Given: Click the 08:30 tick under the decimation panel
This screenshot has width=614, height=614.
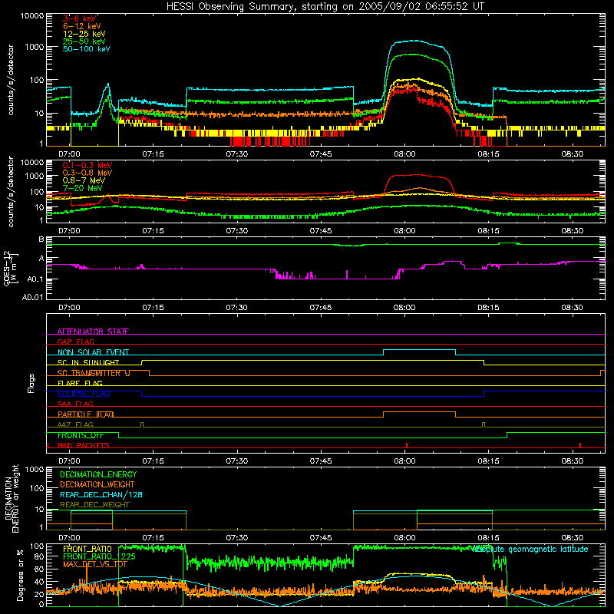Looking at the screenshot, I should click(572, 538).
